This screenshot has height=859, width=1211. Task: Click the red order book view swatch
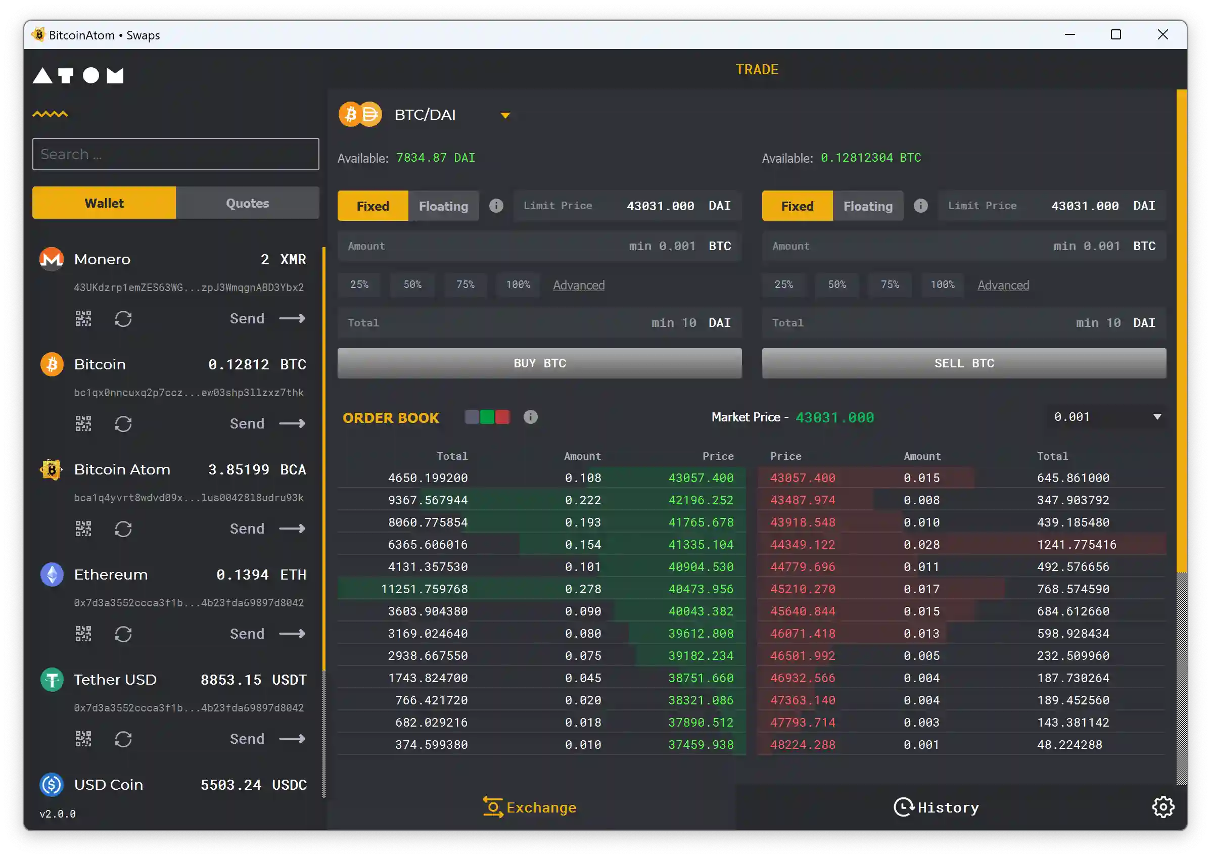tap(502, 417)
